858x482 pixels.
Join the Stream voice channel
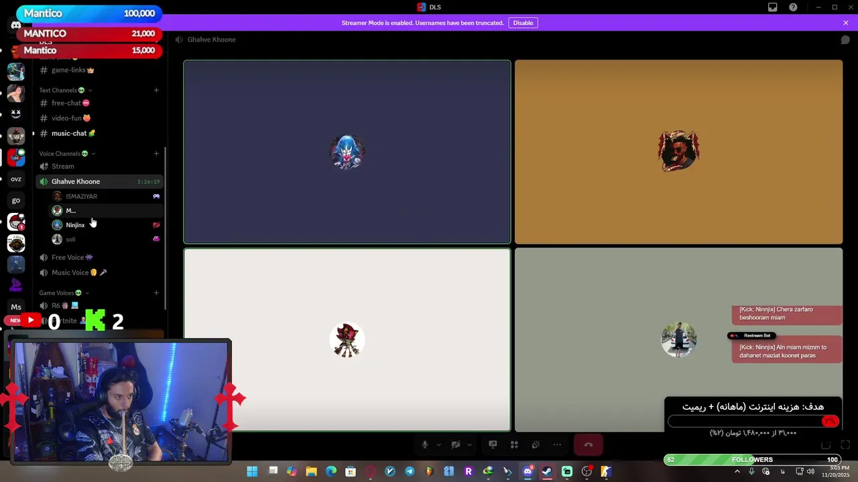(99, 166)
